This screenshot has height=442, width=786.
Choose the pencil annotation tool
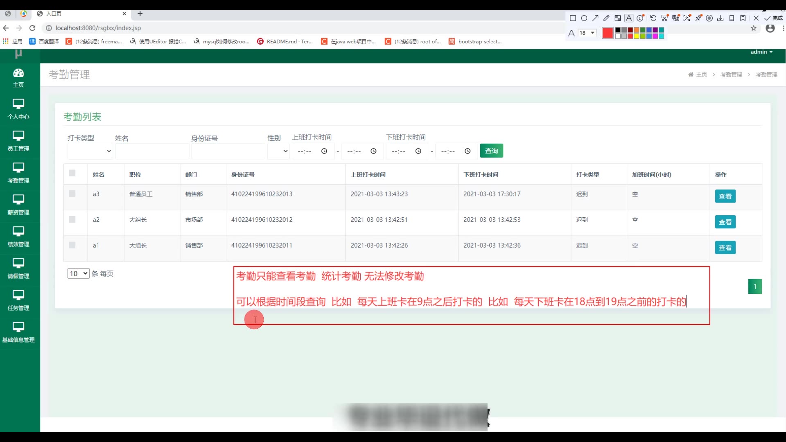tap(606, 18)
